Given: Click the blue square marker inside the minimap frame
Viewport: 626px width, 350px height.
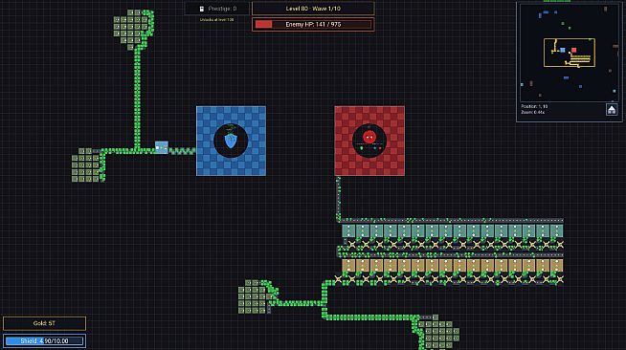Looking at the screenshot, I should coord(563,50).
